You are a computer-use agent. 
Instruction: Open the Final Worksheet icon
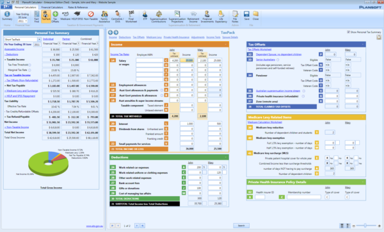pos(131,17)
